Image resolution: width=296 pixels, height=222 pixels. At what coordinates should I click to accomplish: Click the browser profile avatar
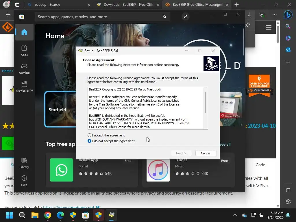7,5
